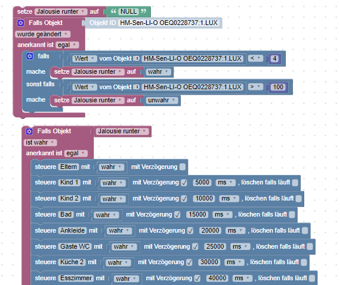Click the top Objekt ID HM-Sen-LI-O field

[169, 23]
